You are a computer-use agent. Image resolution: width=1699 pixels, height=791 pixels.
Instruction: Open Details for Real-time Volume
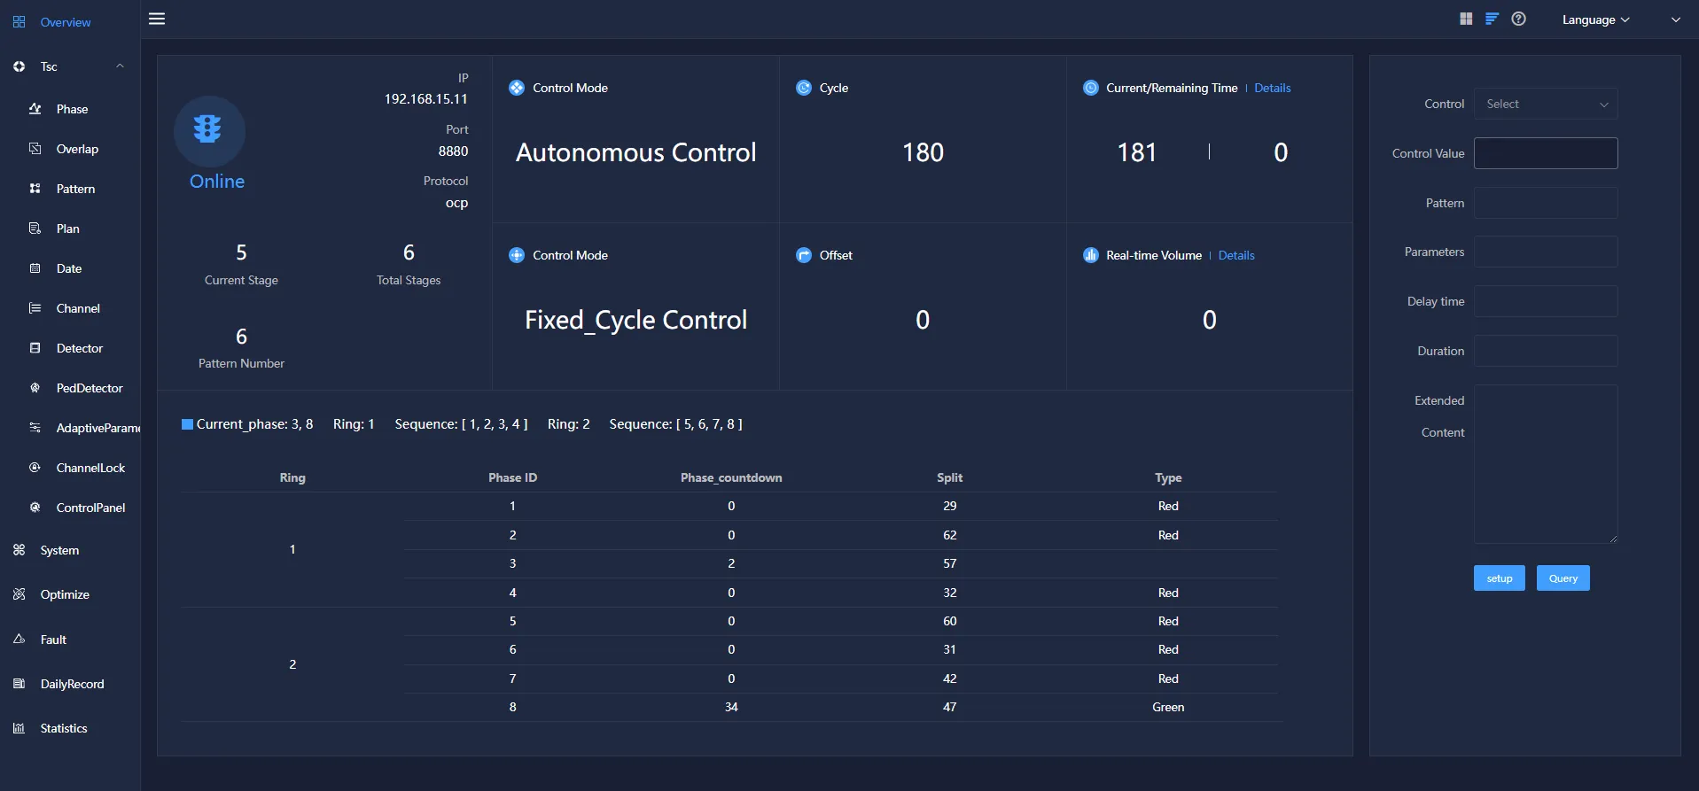coord(1236,255)
